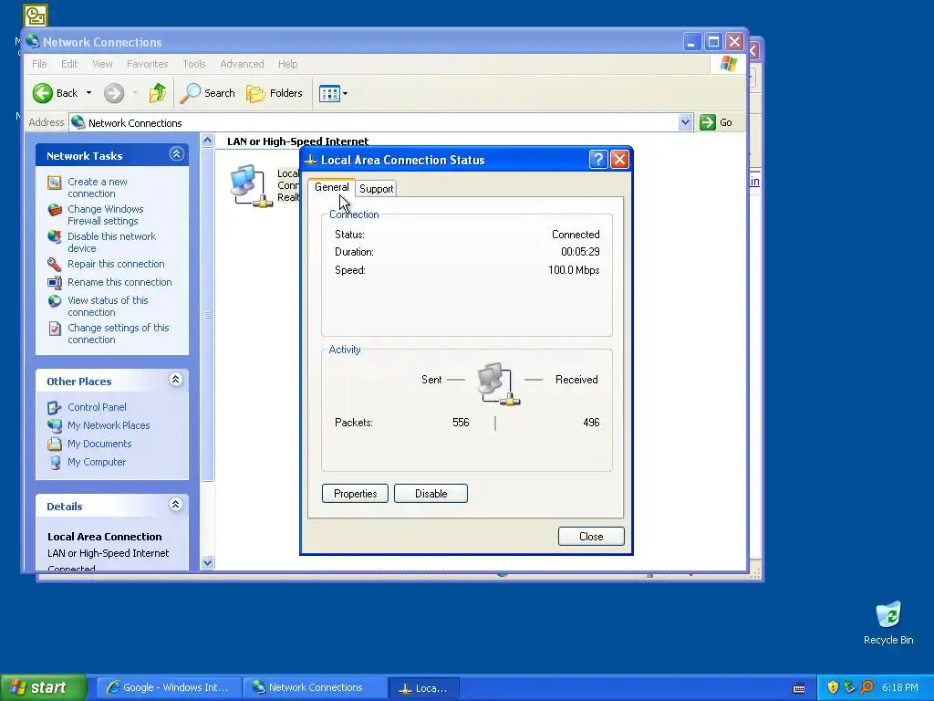Click the network connection tray icon
934x701 pixels.
pos(849,687)
